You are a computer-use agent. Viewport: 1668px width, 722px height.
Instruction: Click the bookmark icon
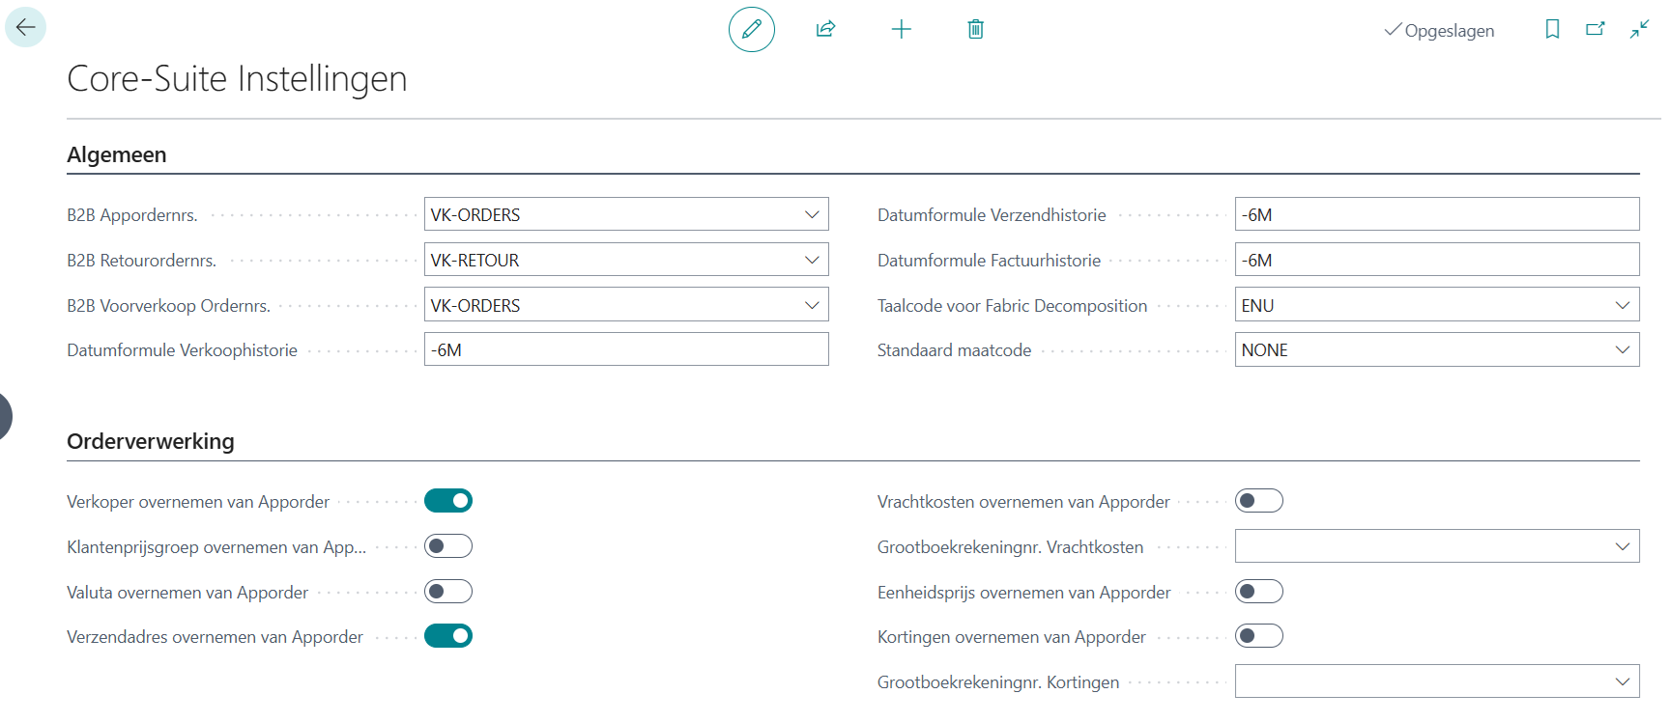click(x=1552, y=29)
